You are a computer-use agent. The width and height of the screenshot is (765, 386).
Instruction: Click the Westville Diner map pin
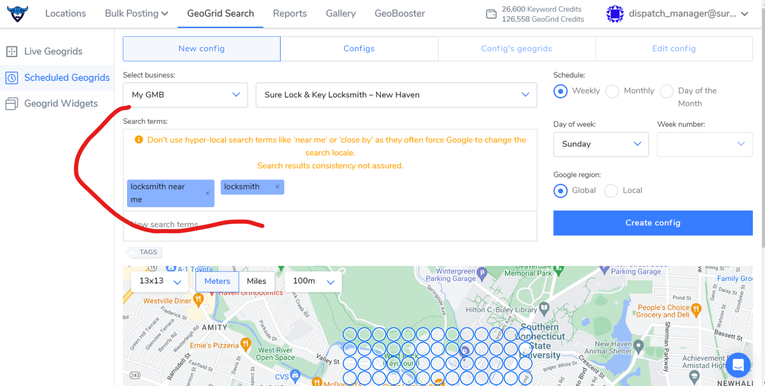click(x=198, y=299)
